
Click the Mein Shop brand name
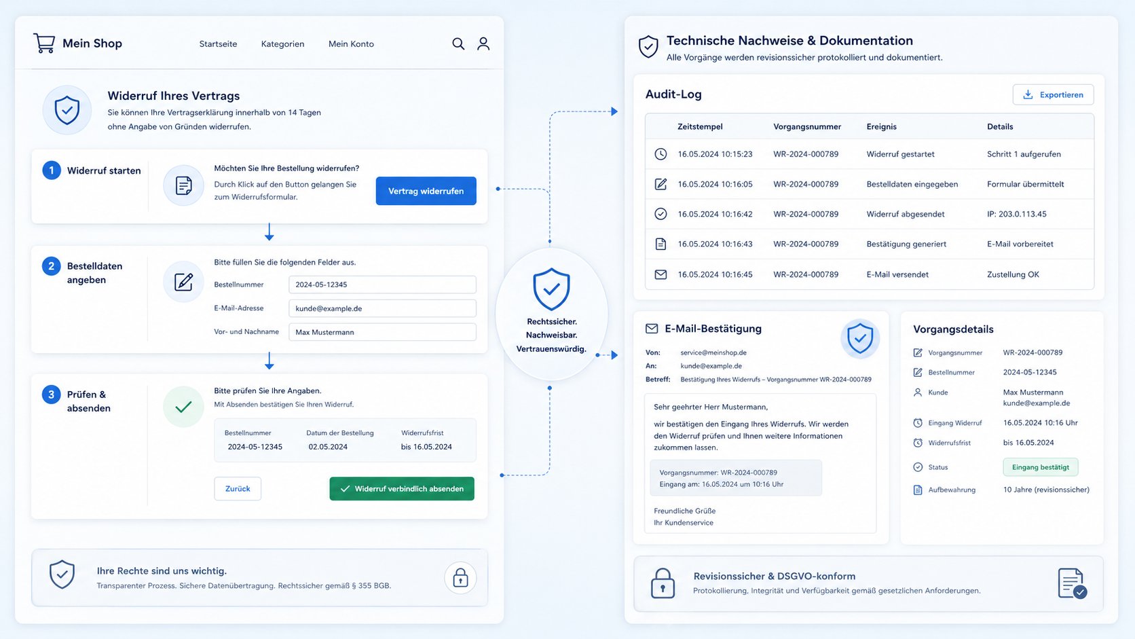coord(92,43)
